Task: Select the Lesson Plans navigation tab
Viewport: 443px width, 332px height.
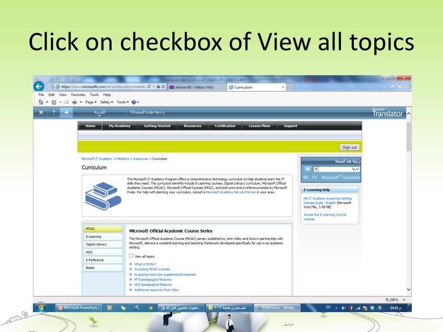Action: [260, 126]
